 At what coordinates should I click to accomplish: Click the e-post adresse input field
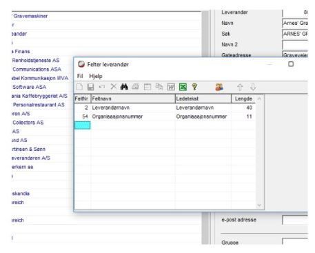pos(295,220)
